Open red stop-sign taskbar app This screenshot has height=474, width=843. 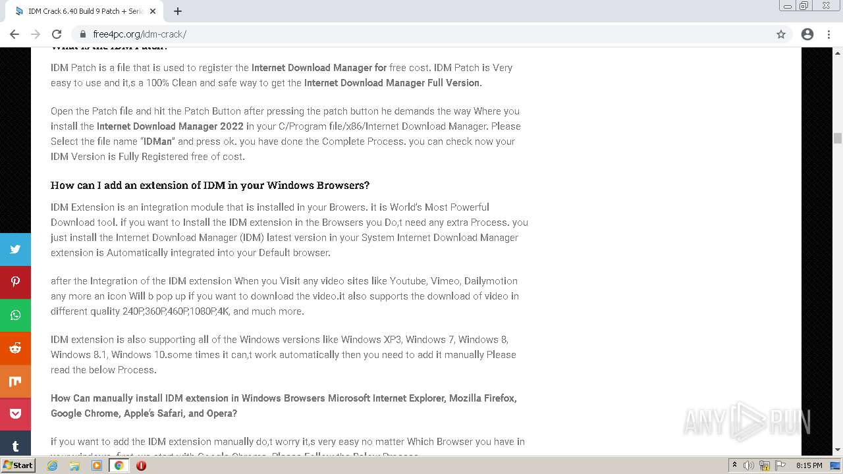pos(141,465)
